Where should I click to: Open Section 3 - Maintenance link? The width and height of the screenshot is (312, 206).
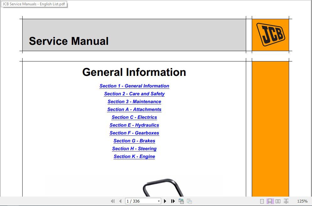tap(134, 102)
